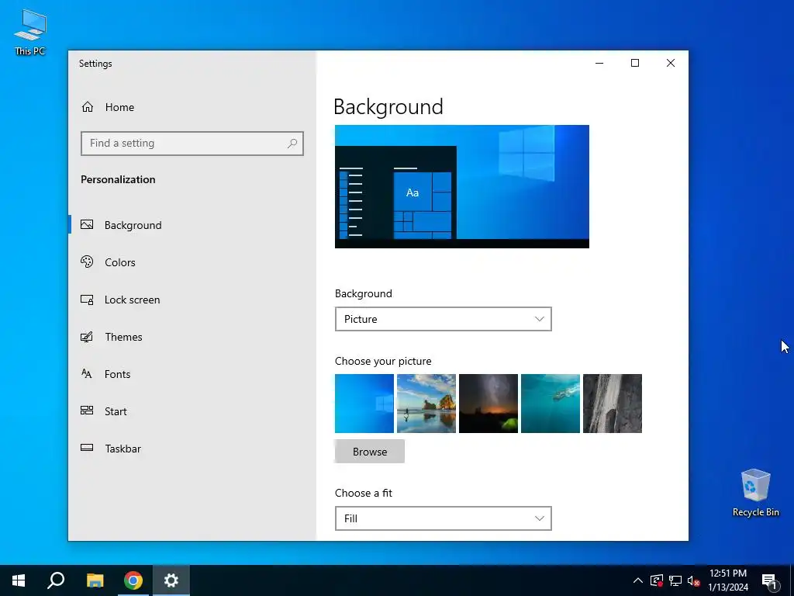Click the Find a setting search box

pyautogui.click(x=192, y=144)
